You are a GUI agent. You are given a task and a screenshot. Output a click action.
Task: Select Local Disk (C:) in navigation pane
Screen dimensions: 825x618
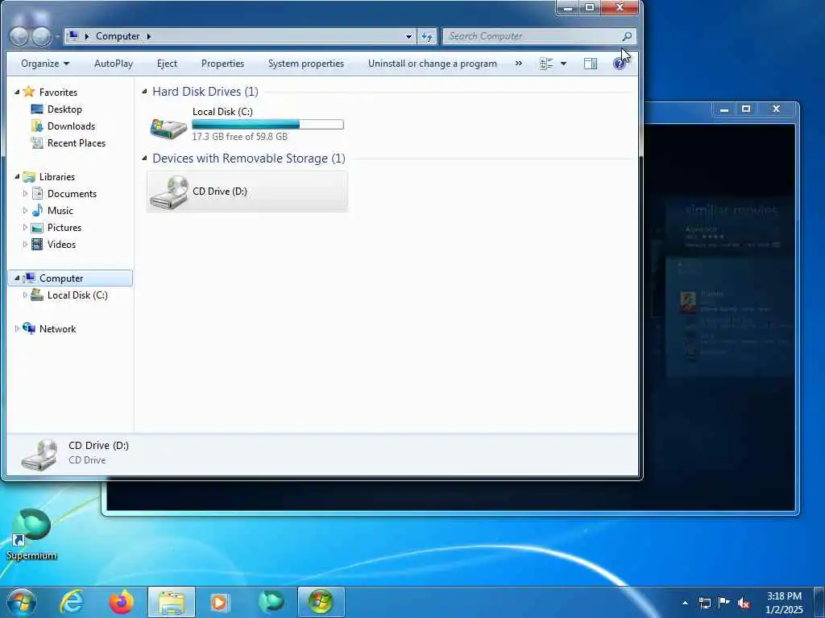77,295
